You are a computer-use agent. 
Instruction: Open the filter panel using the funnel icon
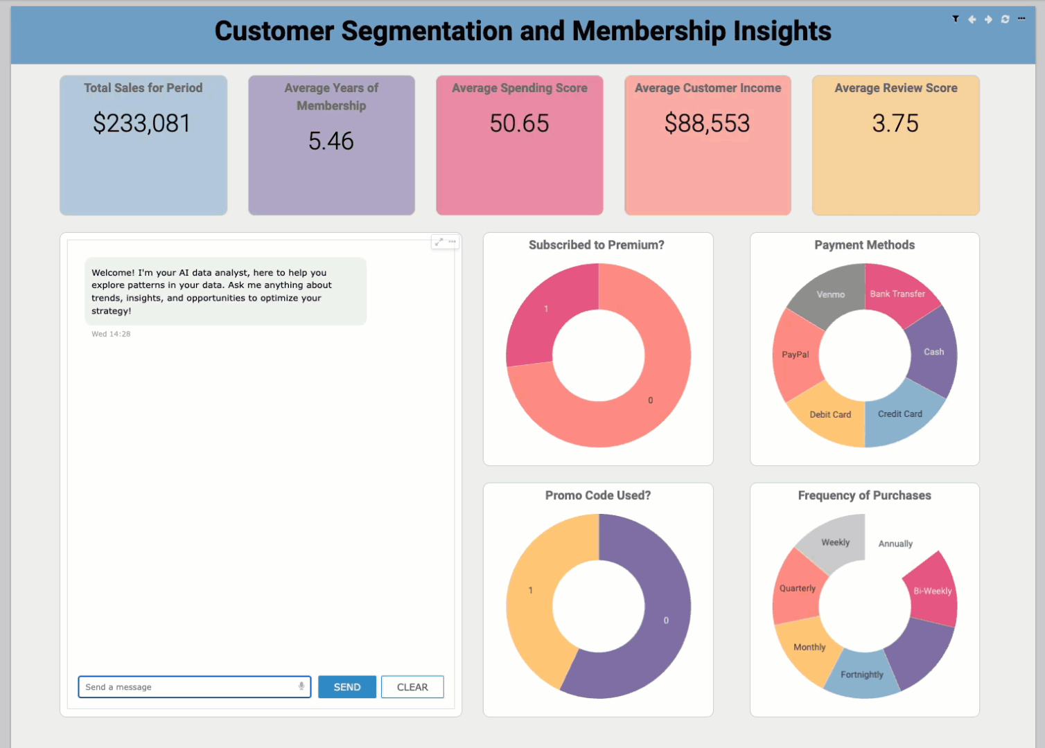pyautogui.click(x=956, y=19)
